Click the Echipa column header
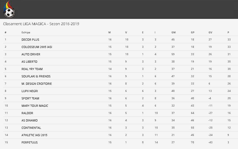This screenshot has width=238, height=149. tap(26, 33)
